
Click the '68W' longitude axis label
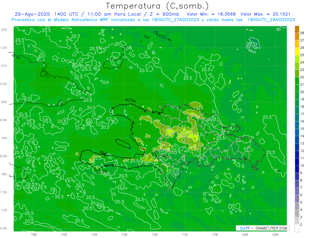point(275,234)
